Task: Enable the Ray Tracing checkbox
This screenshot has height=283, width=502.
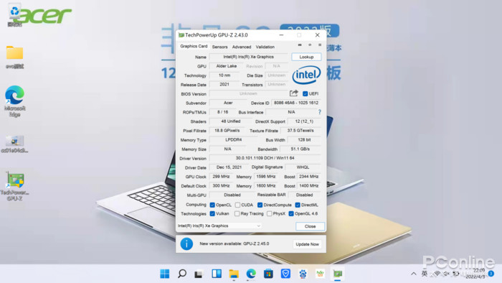Action: (x=237, y=214)
